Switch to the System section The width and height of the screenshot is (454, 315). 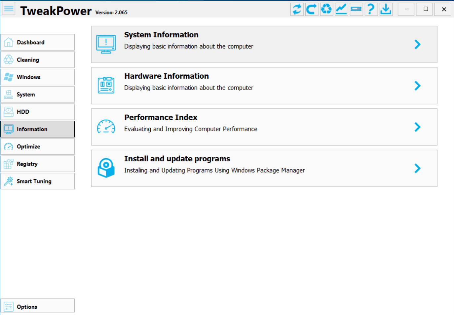coord(38,95)
